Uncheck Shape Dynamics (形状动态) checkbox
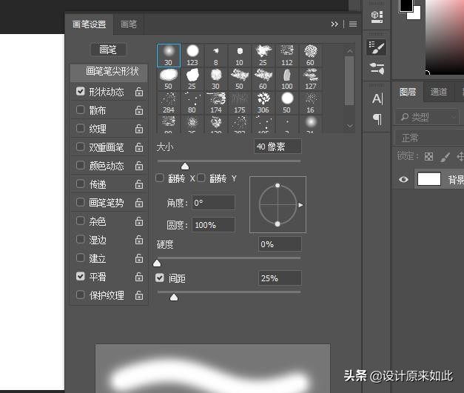The image size is (464, 393). click(x=80, y=91)
